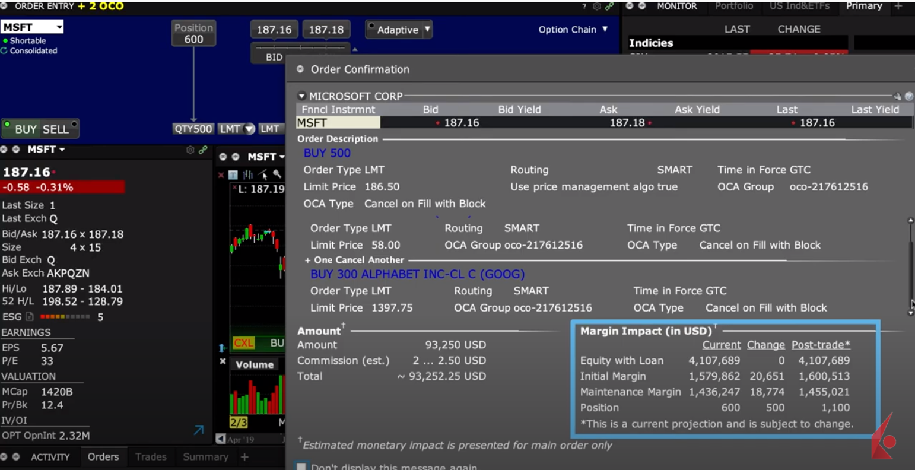Expand the Adaptive algo dropdown
915x470 pixels.
[427, 29]
